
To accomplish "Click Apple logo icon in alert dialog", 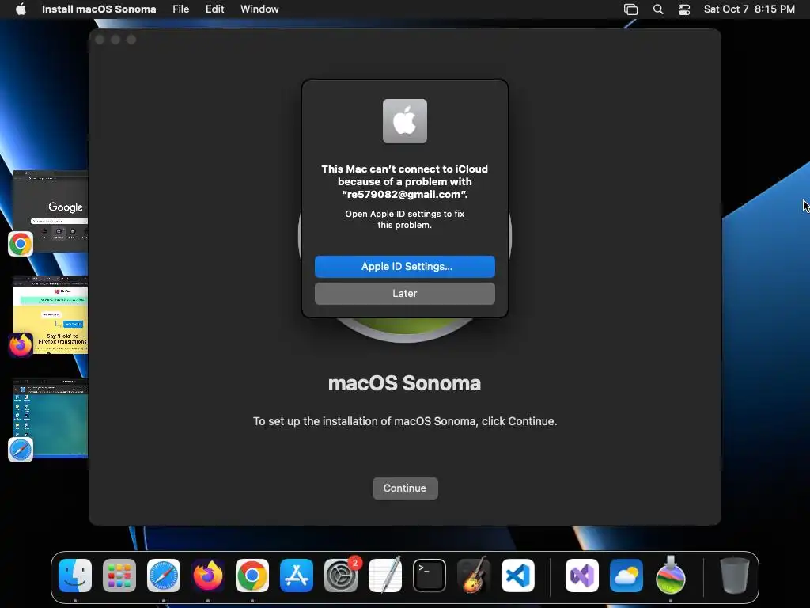I will pos(405,121).
